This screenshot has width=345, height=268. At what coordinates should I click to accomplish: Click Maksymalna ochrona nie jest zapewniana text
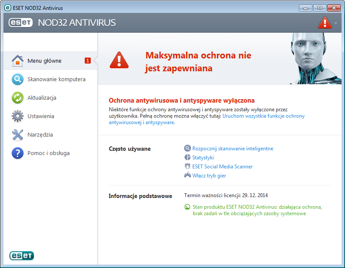(198, 62)
